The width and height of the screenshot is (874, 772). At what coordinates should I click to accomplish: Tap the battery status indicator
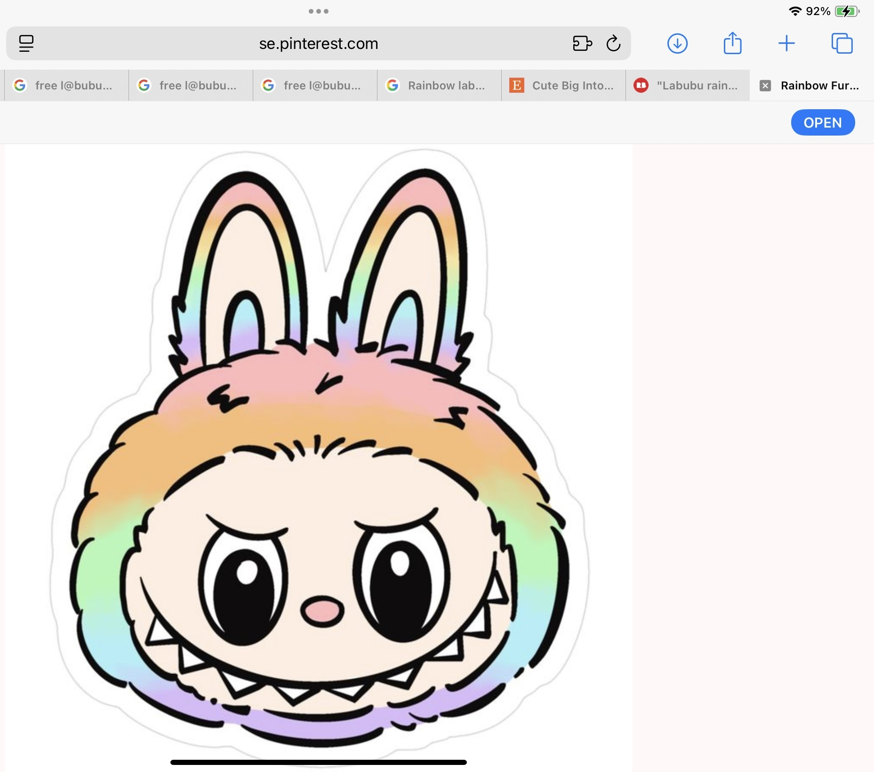pyautogui.click(x=847, y=11)
